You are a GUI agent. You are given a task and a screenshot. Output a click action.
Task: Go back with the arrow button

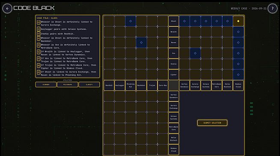click(x=7, y=9)
